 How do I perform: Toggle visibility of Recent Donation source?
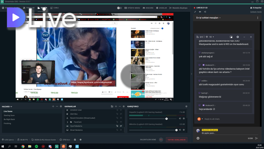point(121,118)
